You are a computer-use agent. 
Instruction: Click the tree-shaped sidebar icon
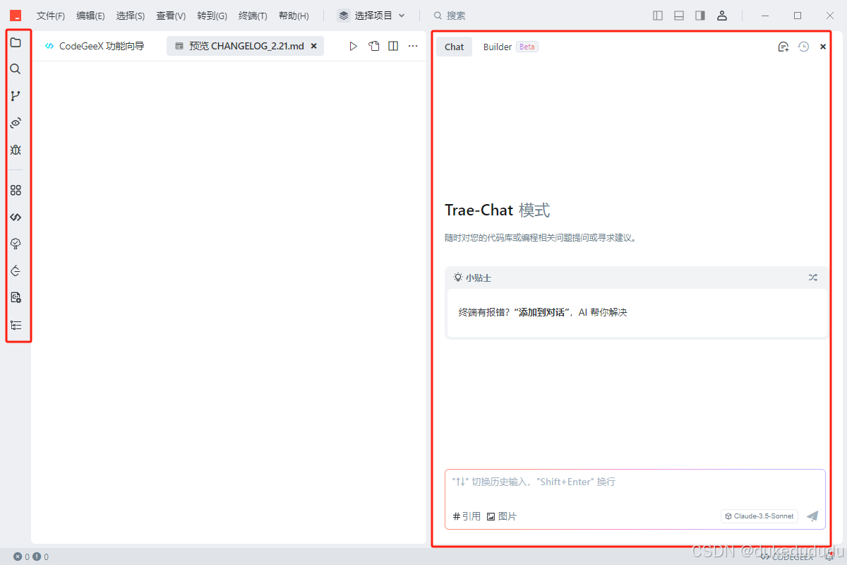point(16,244)
